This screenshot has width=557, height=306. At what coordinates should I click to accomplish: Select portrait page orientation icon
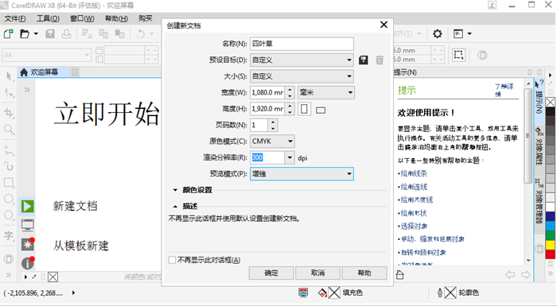[304, 109]
